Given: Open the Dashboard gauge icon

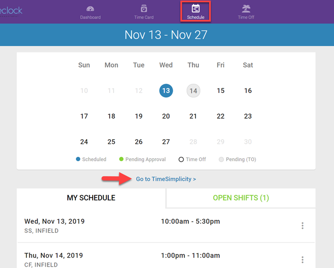Looking at the screenshot, I should coord(90,9).
